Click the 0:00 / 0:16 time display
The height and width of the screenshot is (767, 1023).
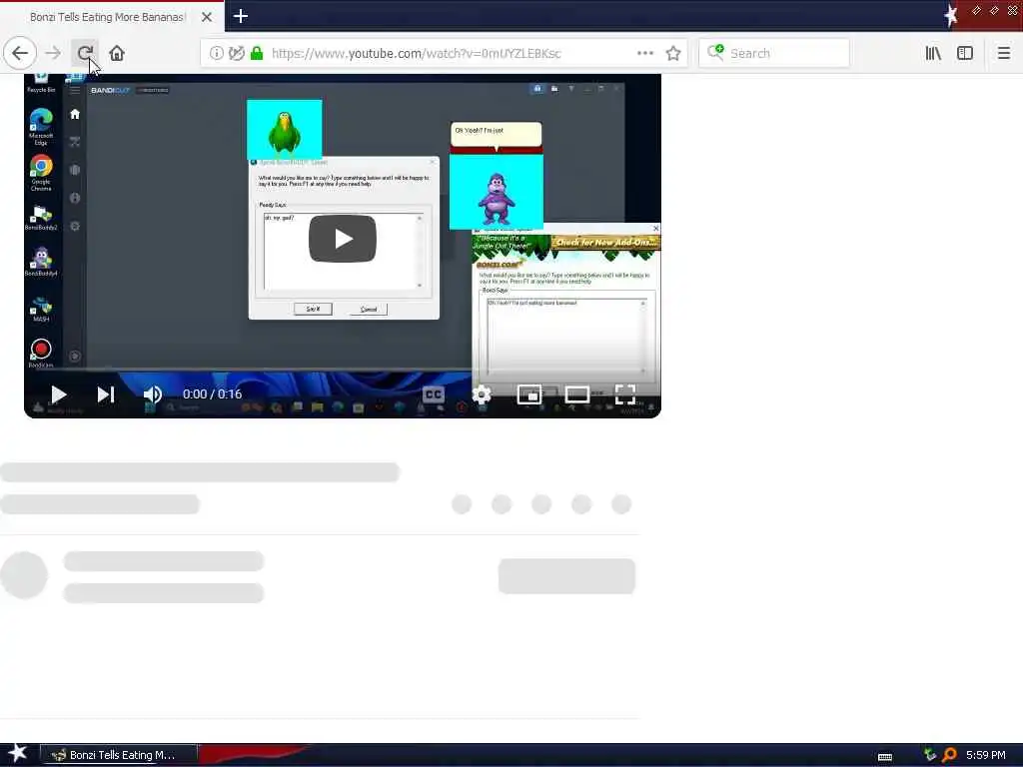(212, 393)
